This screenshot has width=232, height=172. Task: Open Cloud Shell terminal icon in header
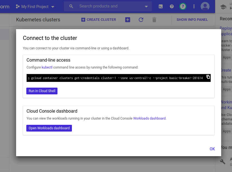tap(160, 6)
